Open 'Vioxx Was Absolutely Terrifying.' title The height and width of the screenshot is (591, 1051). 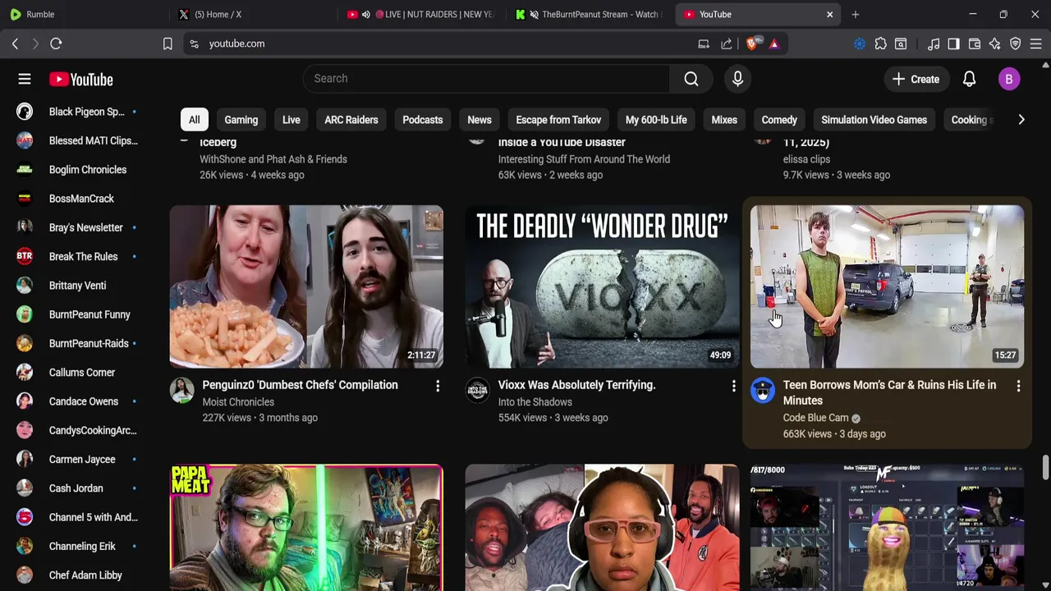576,385
